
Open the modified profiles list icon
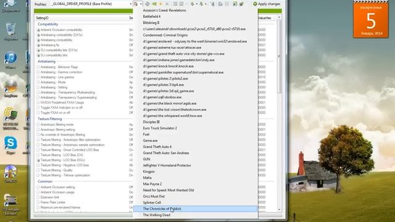click(x=136, y=4)
